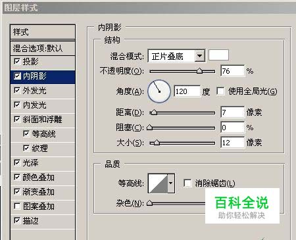Select the 投影 style entry

(x=43, y=62)
